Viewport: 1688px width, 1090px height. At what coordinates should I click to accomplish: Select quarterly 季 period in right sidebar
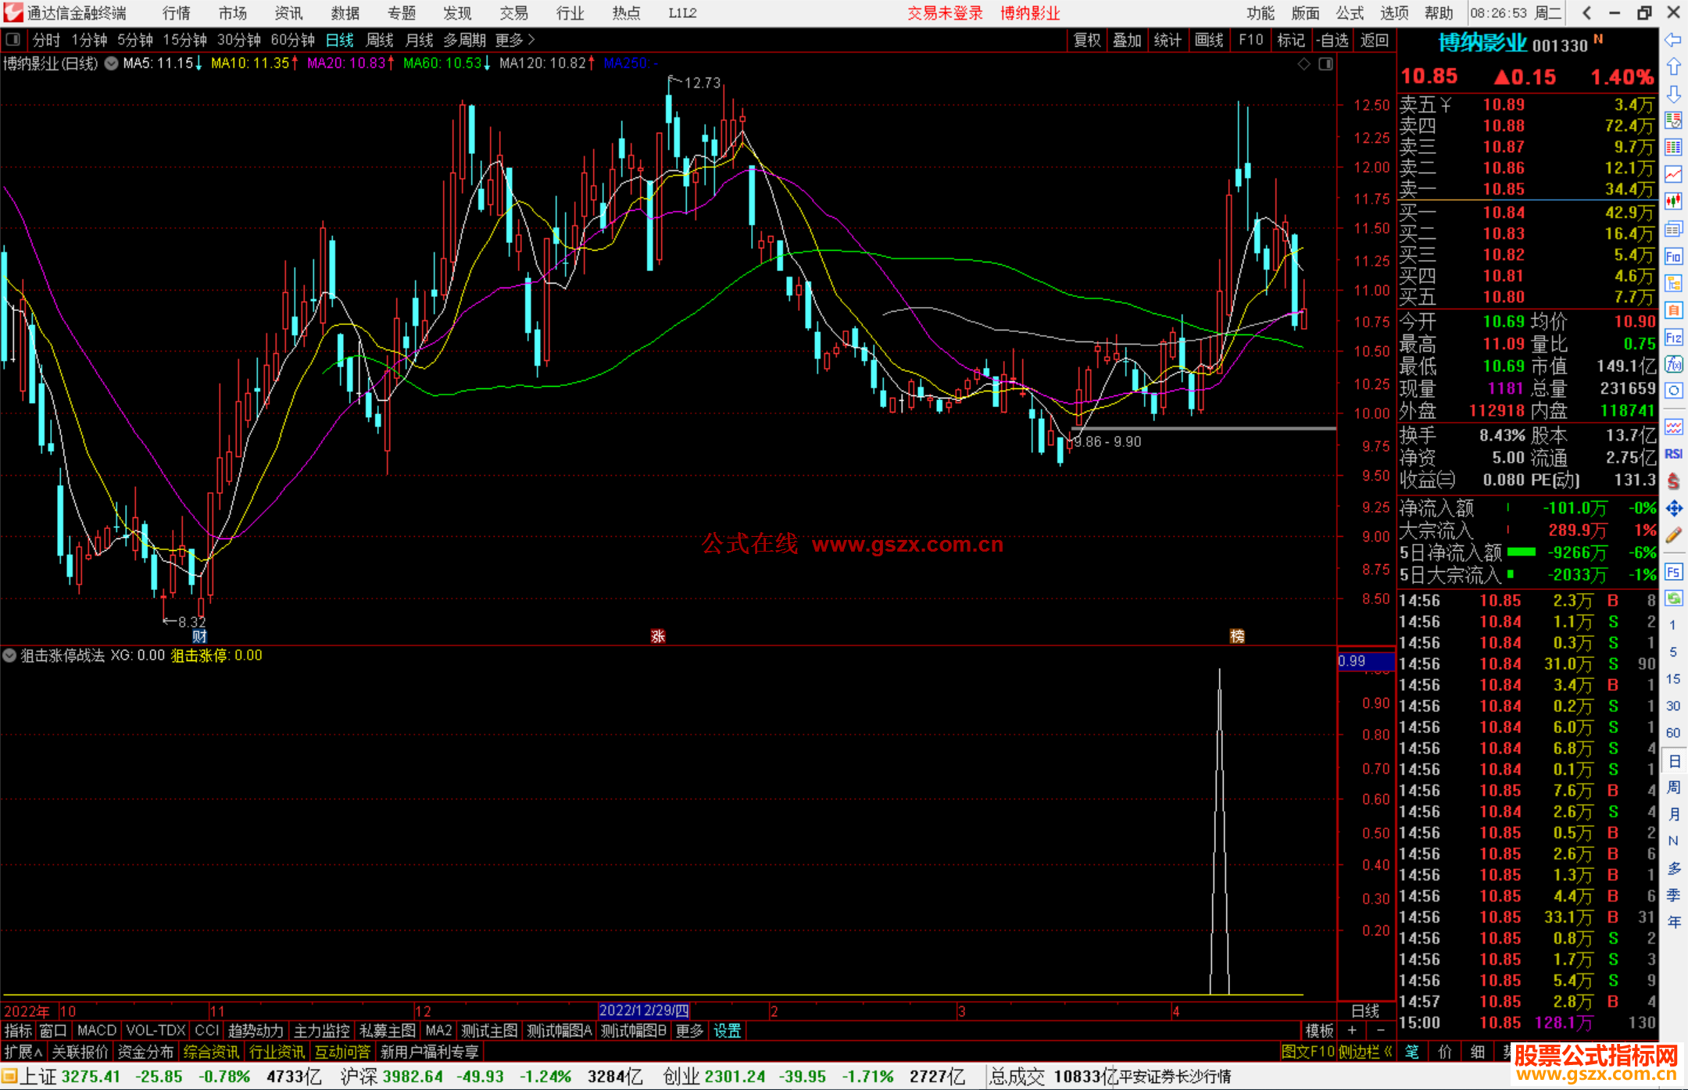(x=1673, y=895)
